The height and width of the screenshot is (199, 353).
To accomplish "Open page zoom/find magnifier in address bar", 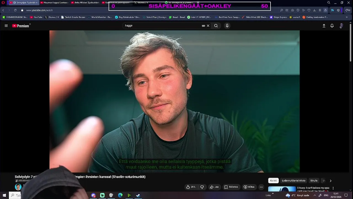I will point(281,10).
